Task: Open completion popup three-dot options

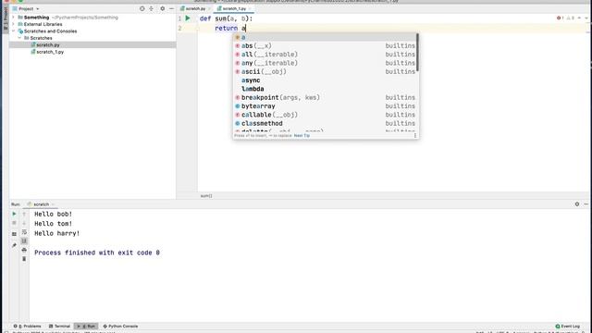Action: point(415,135)
